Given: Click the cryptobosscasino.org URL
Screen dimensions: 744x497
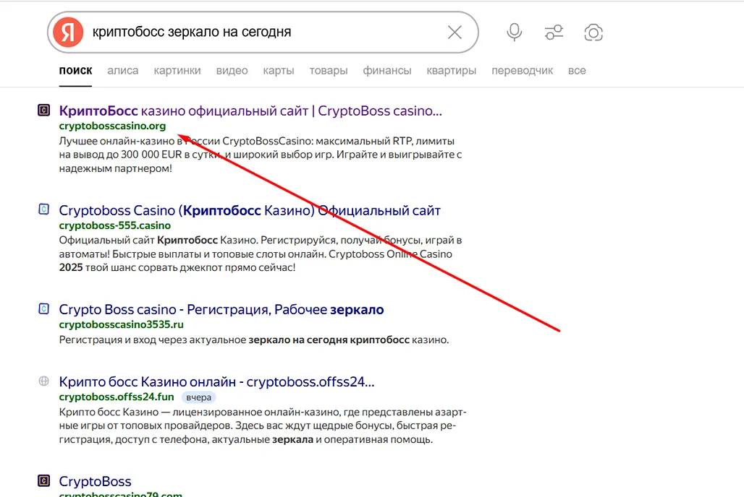Looking at the screenshot, I should [x=112, y=126].
